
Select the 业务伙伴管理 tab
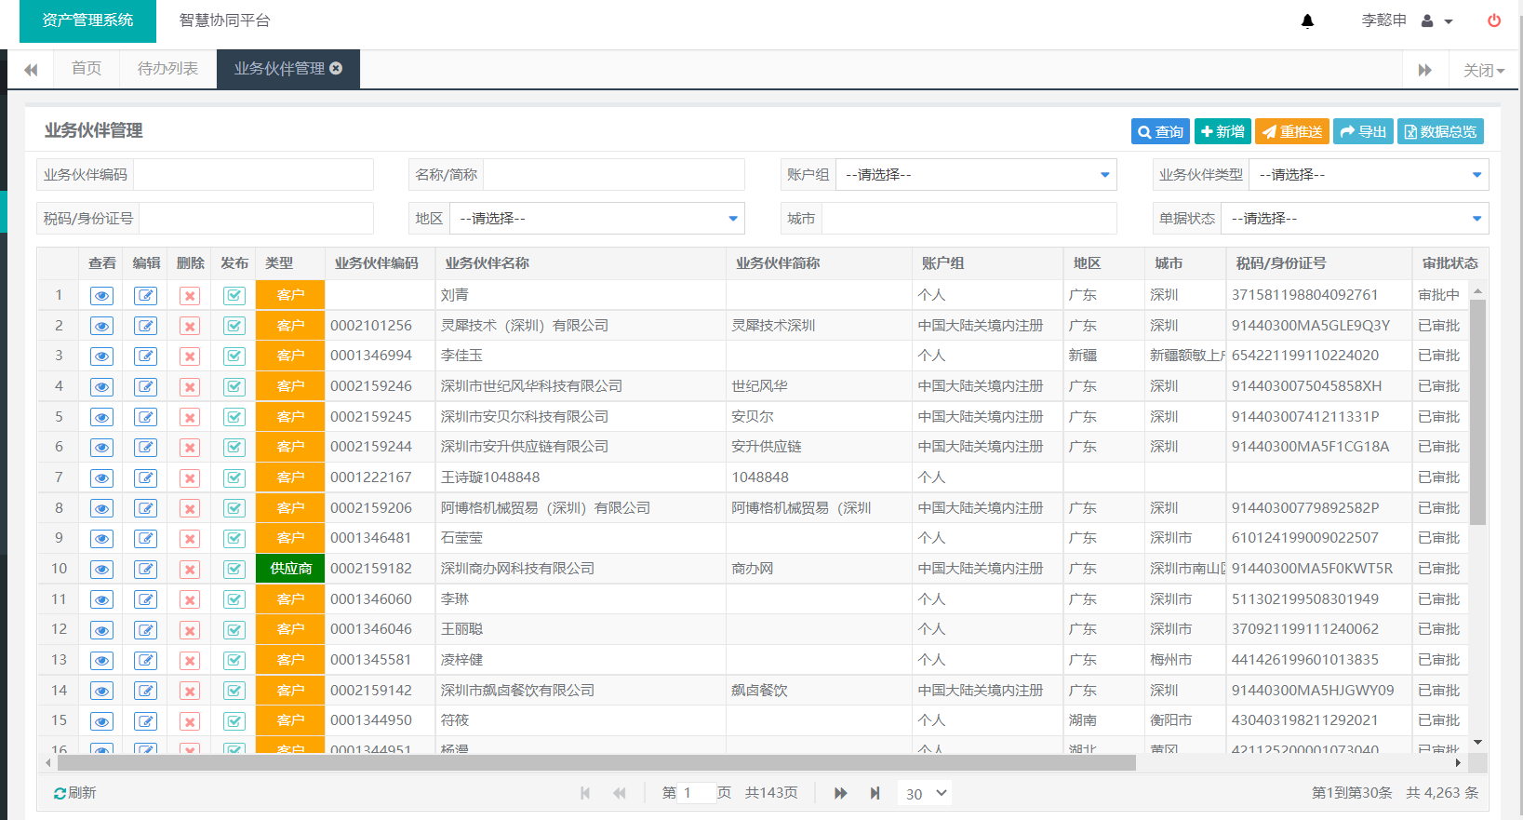point(279,68)
